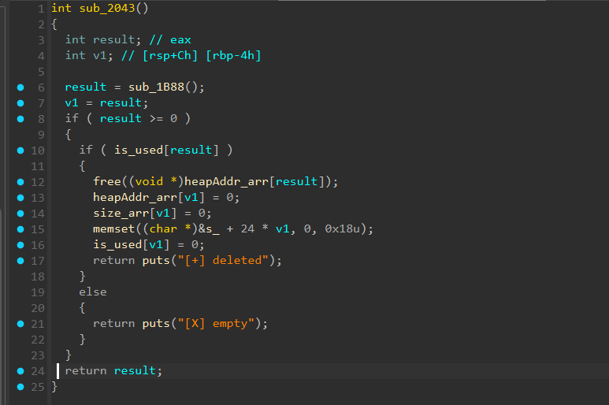Toggle breakpoint dot beside the free call

[21, 182]
